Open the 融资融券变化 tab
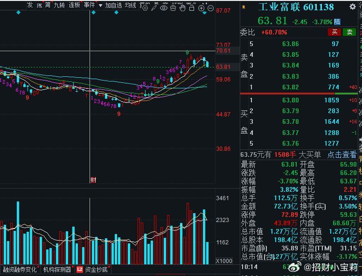362x276 pixels. (x=20, y=269)
